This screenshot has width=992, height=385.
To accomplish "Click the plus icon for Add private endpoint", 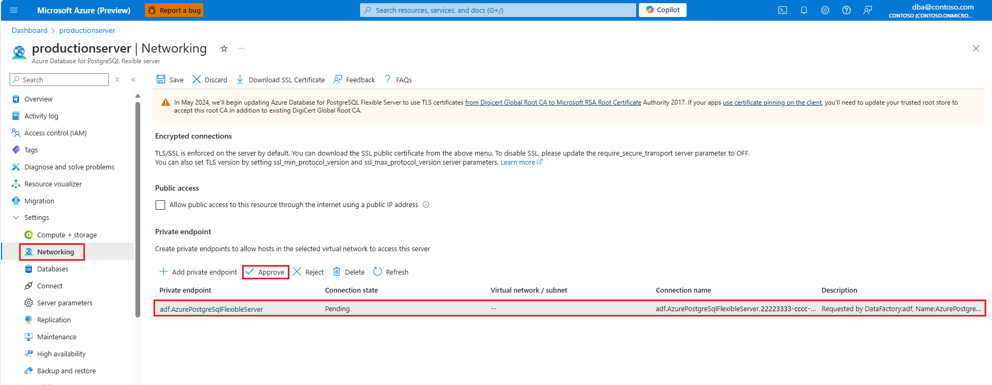I will pyautogui.click(x=164, y=271).
